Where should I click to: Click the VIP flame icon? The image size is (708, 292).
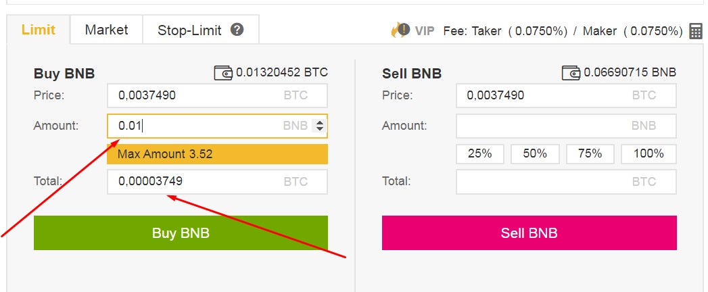pyautogui.click(x=400, y=30)
